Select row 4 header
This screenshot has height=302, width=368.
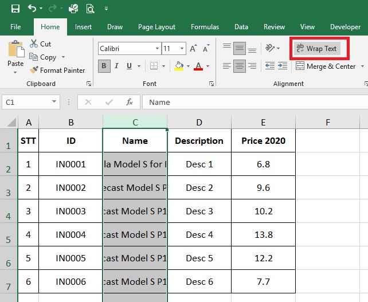click(x=9, y=211)
